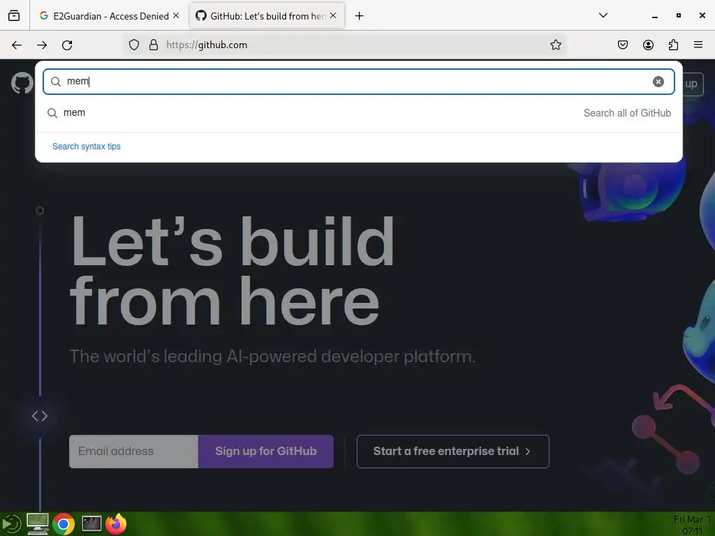Open the GitHub Octocat logo home link
715x536 pixels.
(22, 83)
